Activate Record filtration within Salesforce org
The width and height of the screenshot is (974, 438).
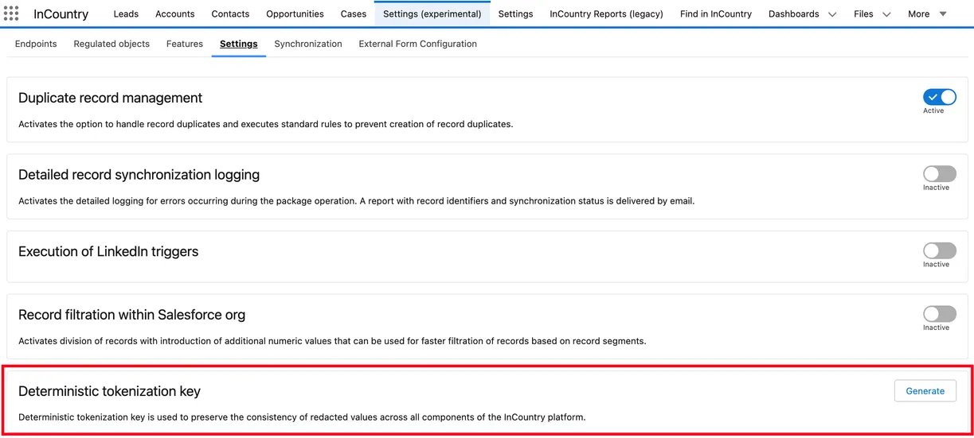tap(939, 314)
